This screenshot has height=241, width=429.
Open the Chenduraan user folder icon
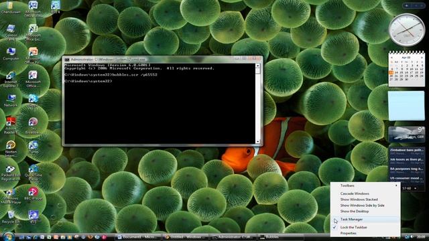click(11, 7)
